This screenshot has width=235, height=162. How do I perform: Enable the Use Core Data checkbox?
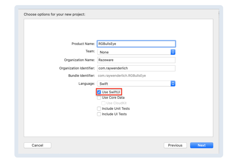pos(99,98)
